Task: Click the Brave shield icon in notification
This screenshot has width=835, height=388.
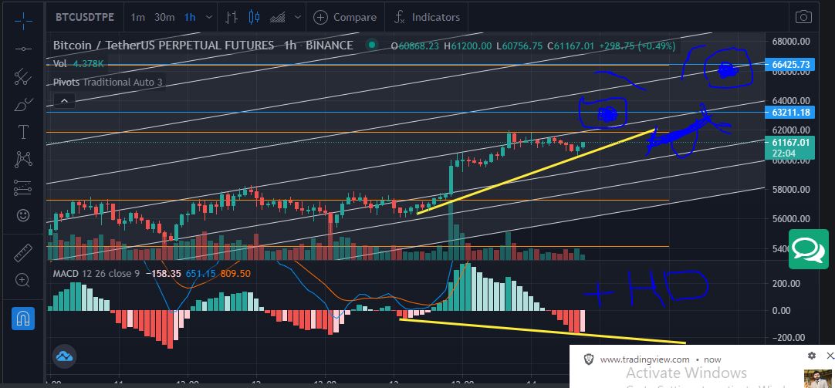Action: click(589, 359)
